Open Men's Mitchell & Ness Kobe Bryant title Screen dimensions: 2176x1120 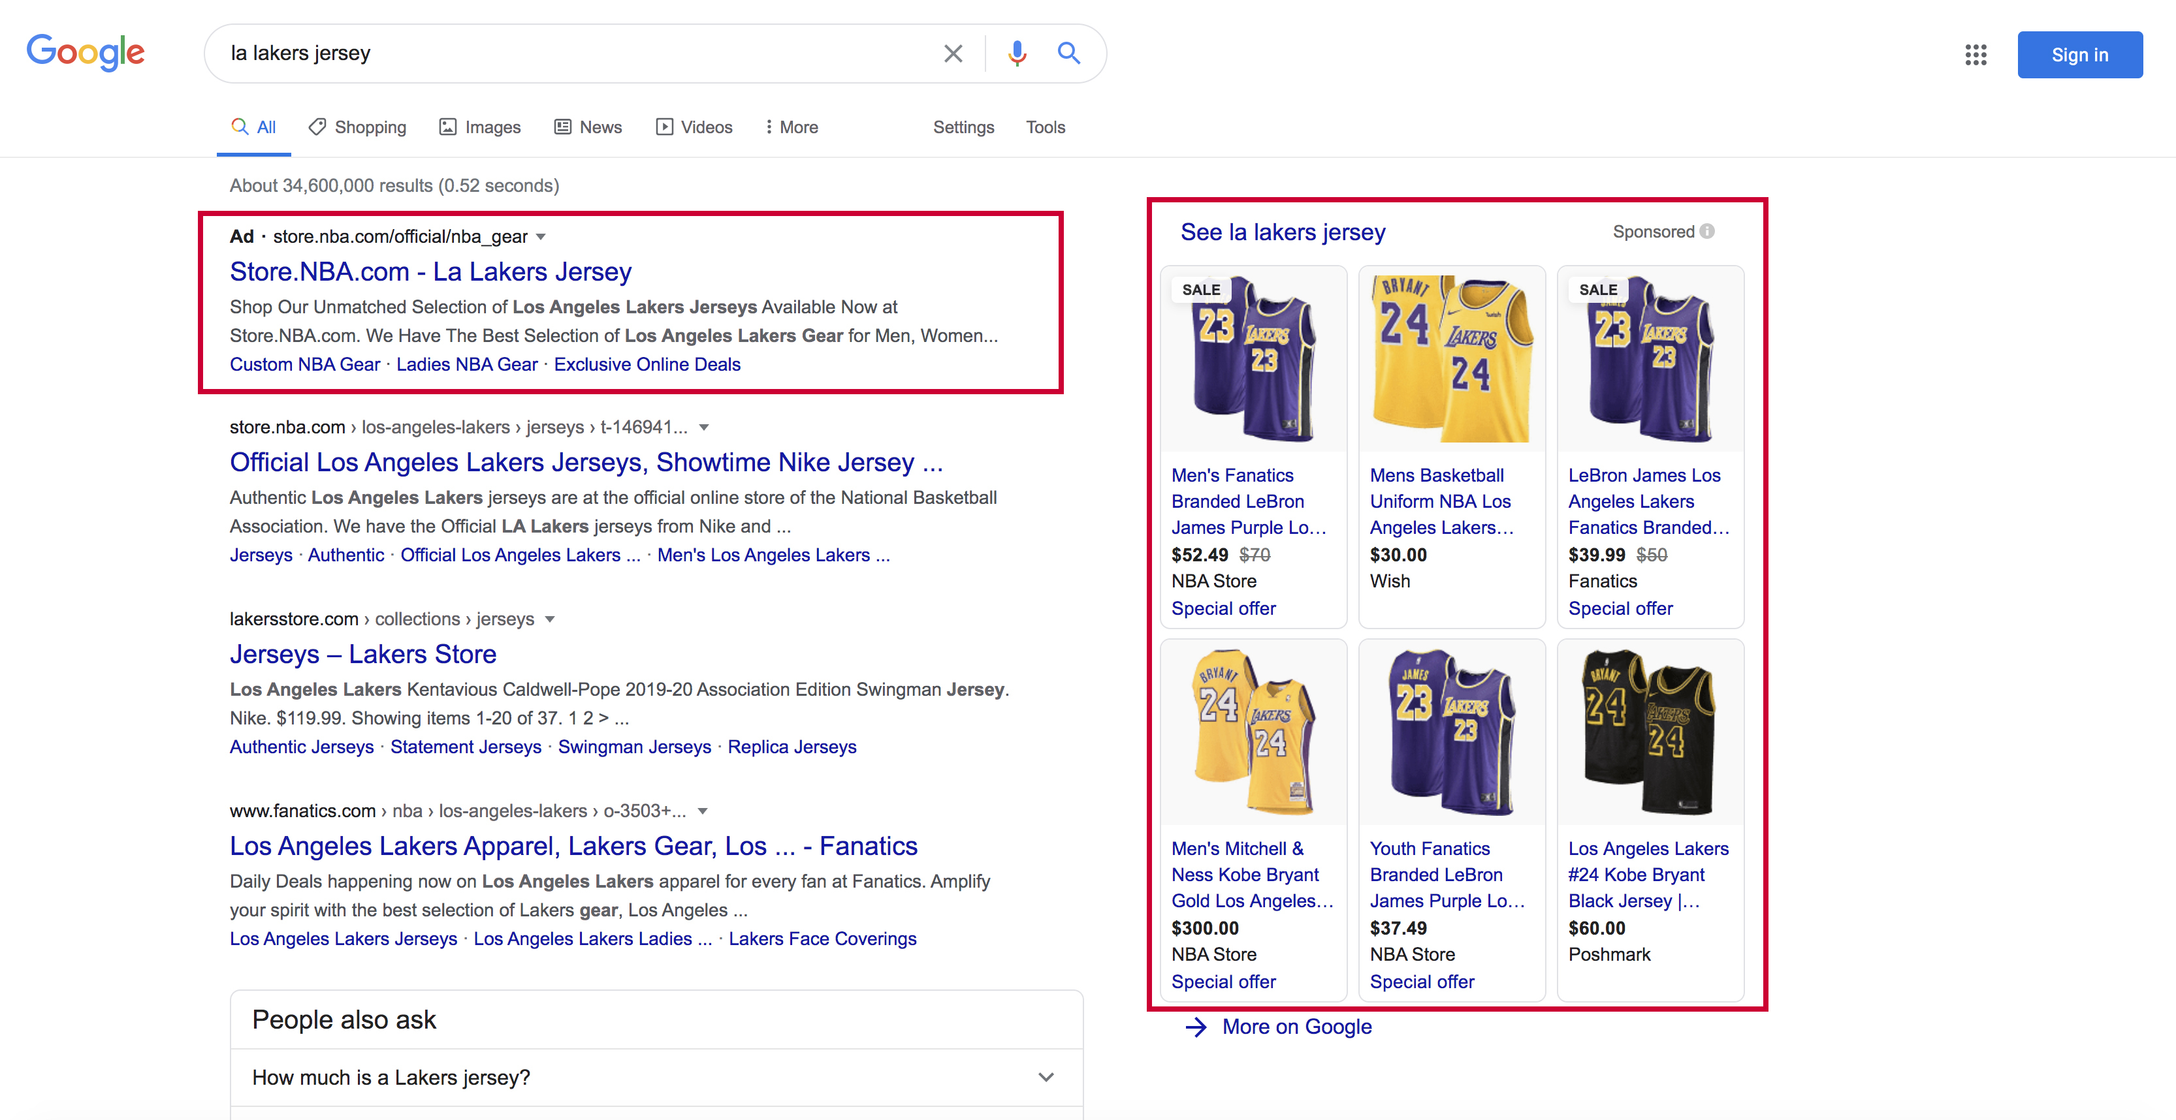pos(1253,875)
